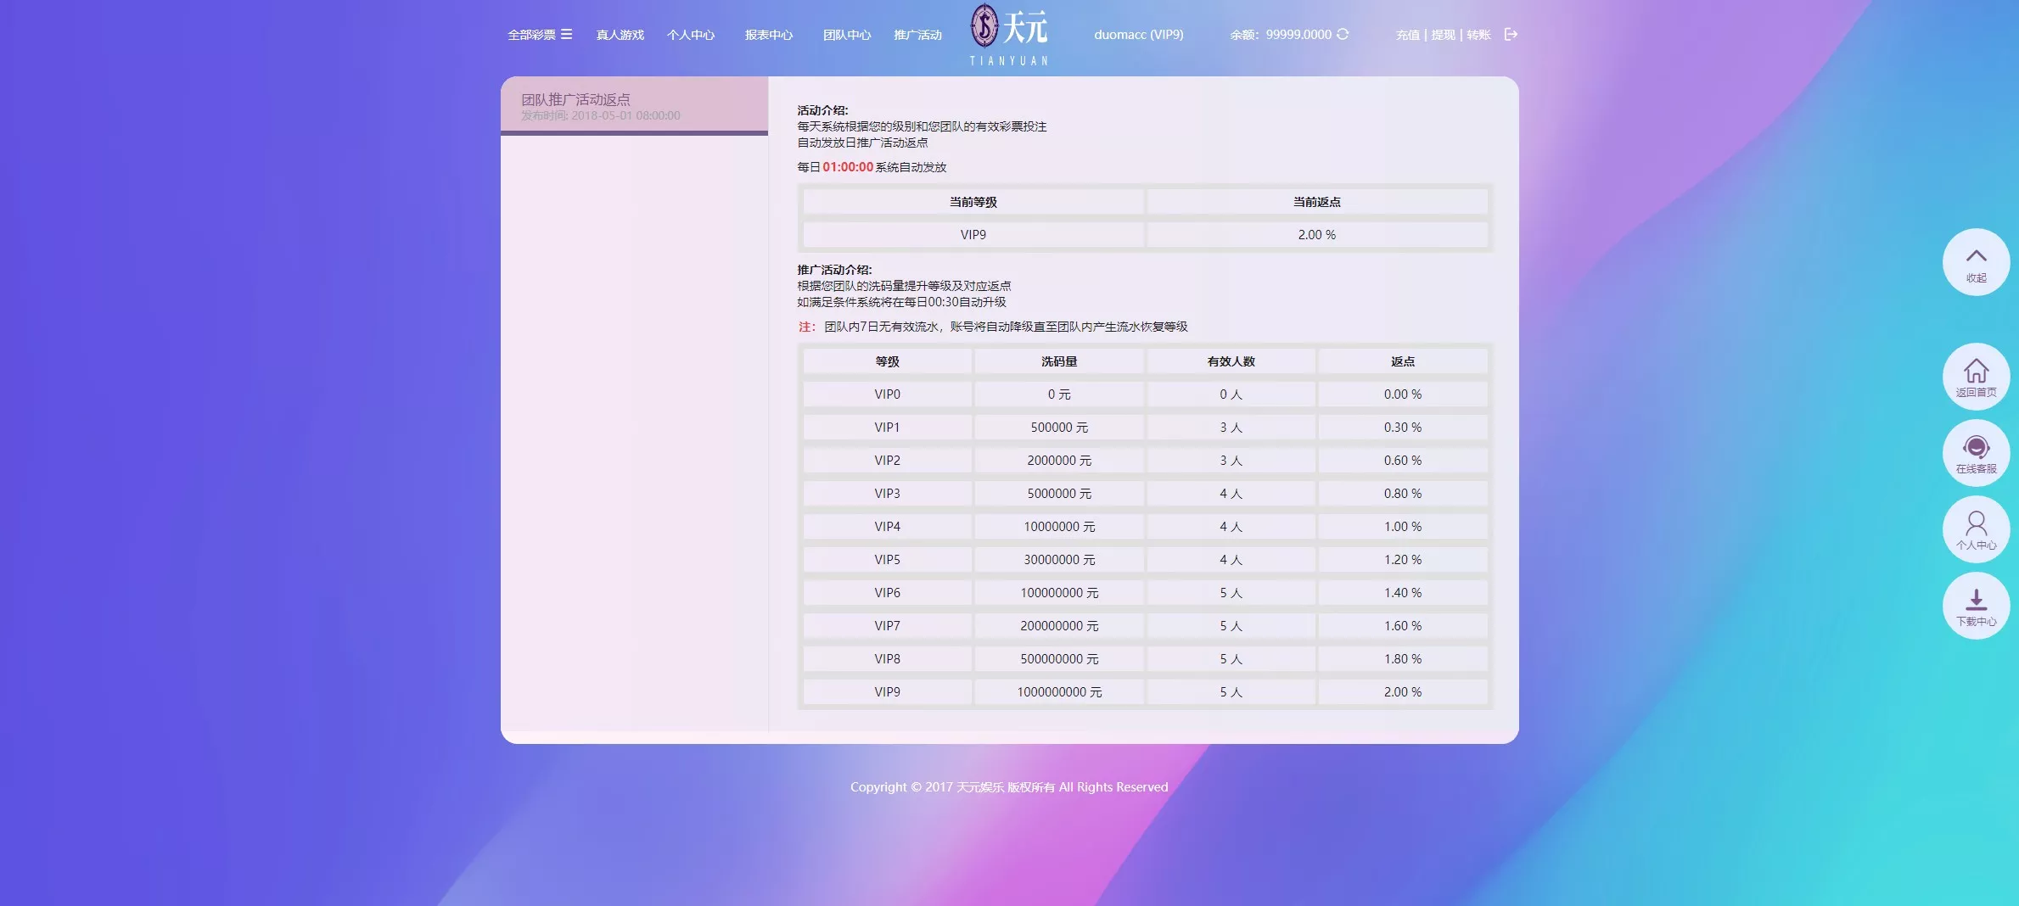Refresh the account balance with the refresh icon
Viewport: 2019px width, 906px height.
[x=1342, y=35]
